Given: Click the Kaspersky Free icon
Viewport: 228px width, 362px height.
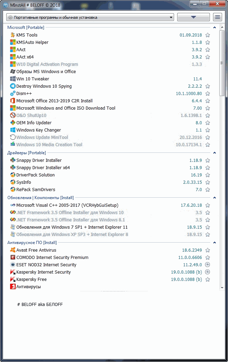Looking at the screenshot, I should coord(13,280).
